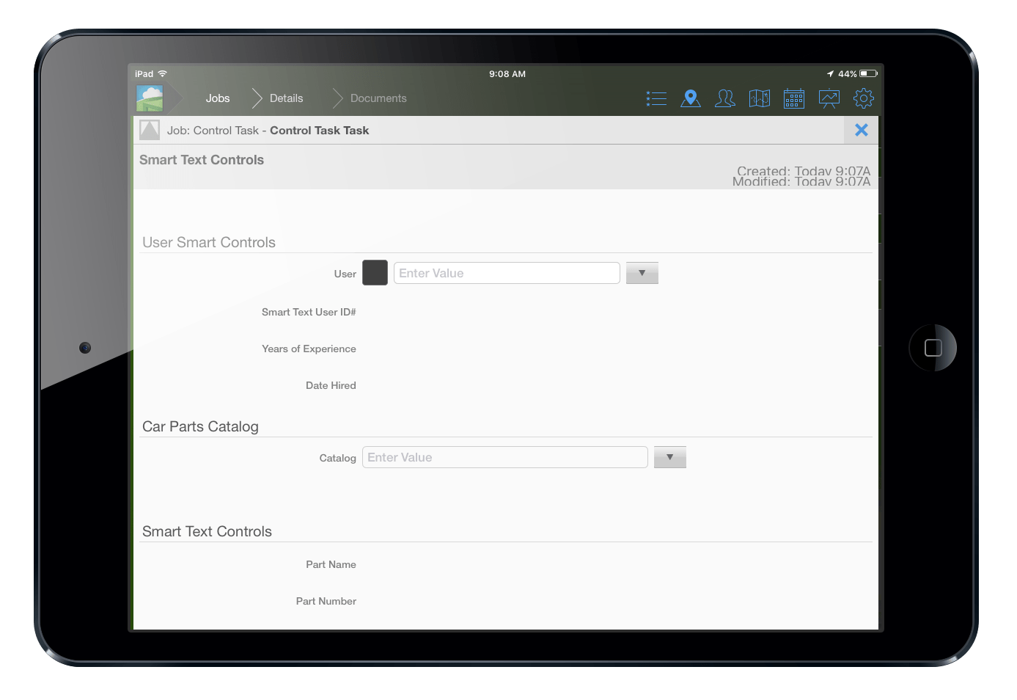Open the contacts icon in the toolbar

coord(724,98)
